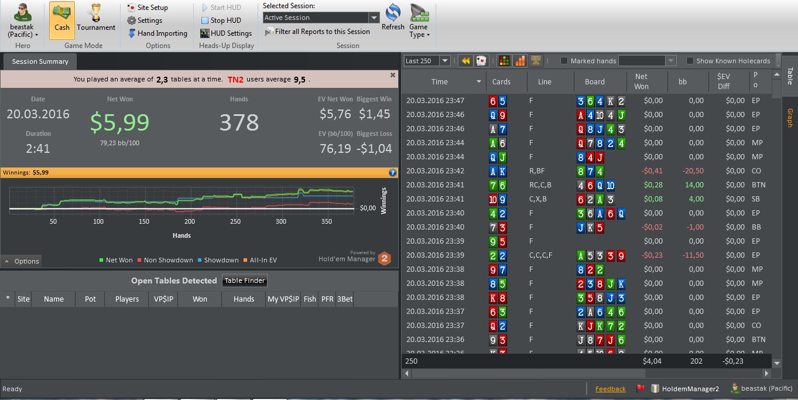The width and height of the screenshot is (798, 400).
Task: Sort open tables by Fish column
Action: click(310, 299)
